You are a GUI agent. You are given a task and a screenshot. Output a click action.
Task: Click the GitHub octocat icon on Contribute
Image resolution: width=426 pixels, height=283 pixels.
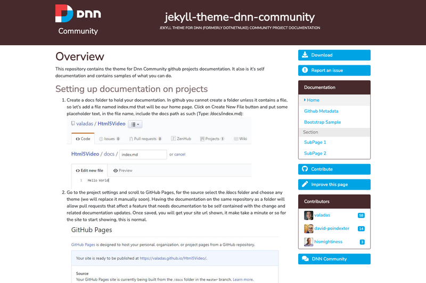(x=305, y=169)
